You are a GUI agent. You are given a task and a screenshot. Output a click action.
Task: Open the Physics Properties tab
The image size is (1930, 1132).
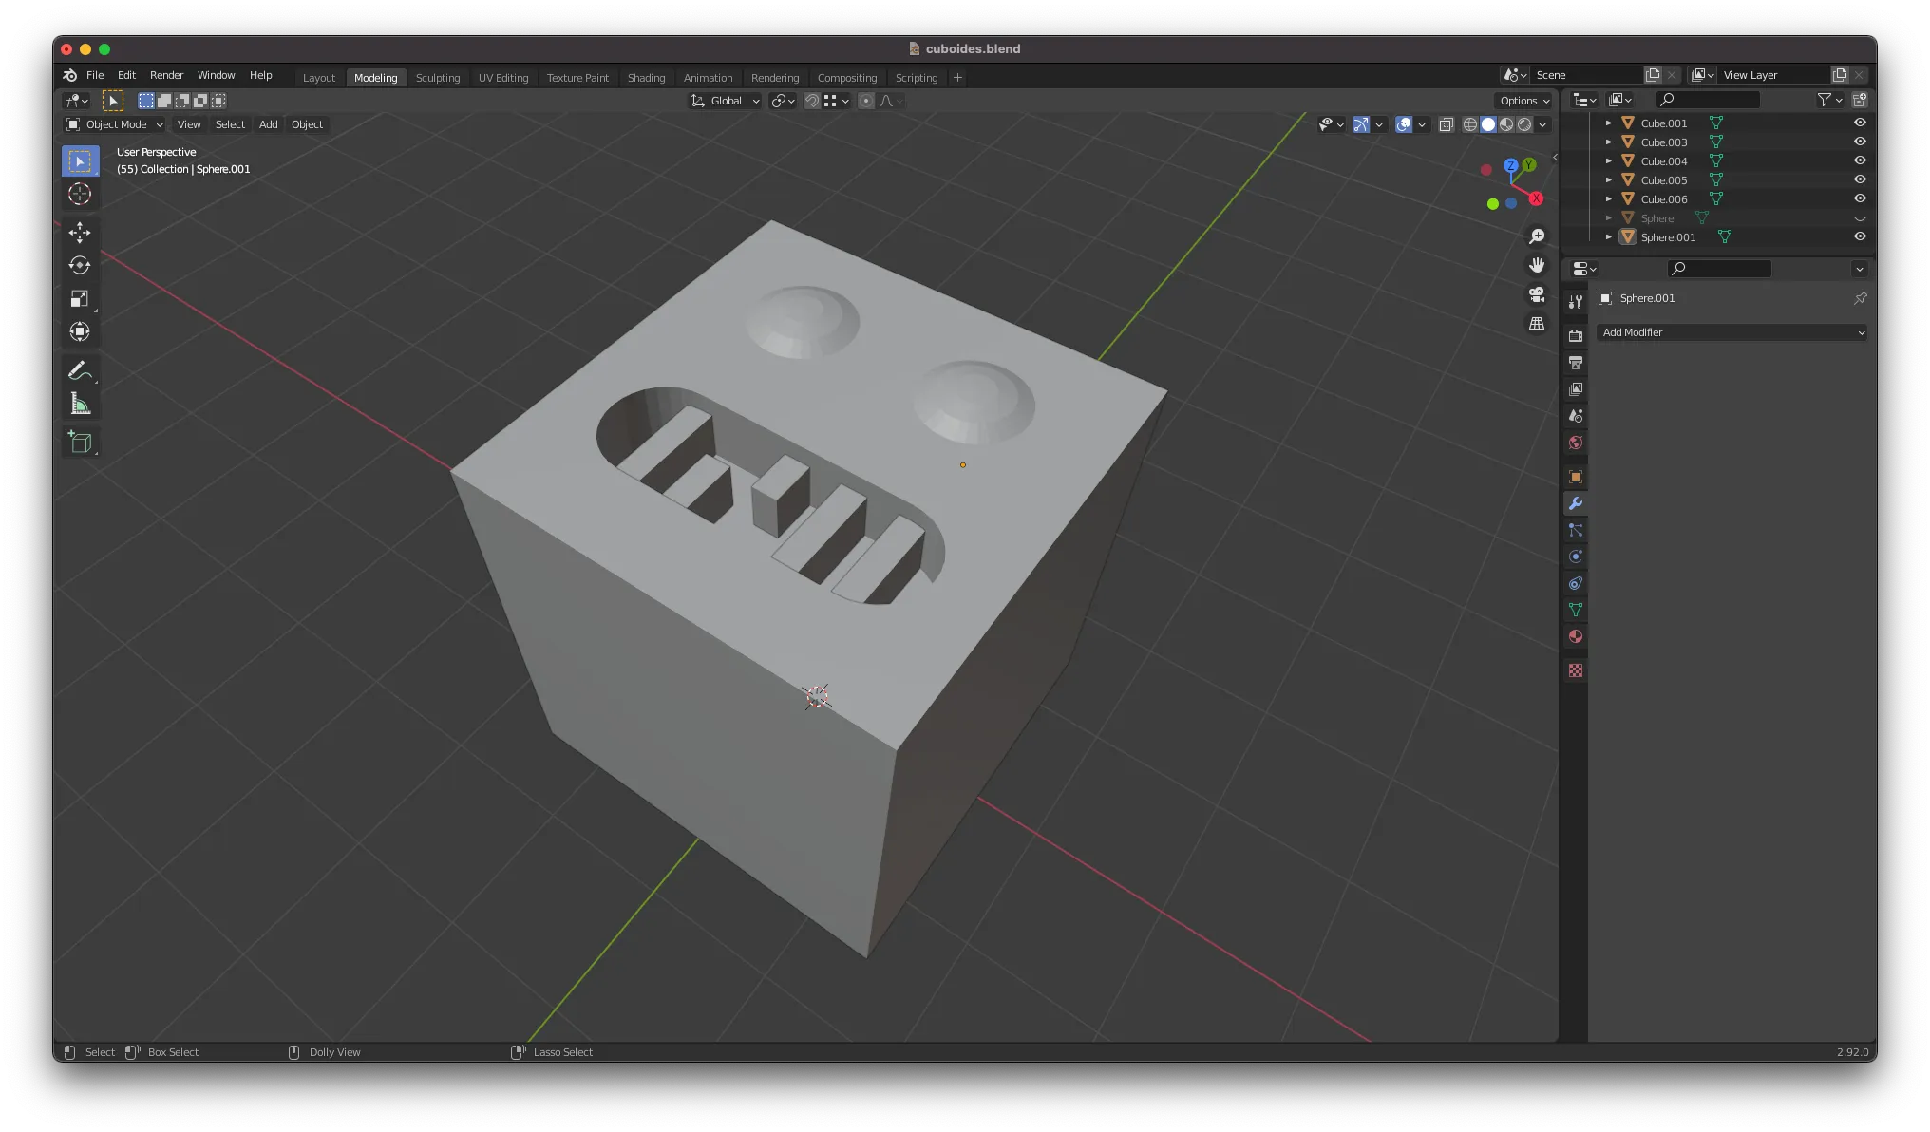[1575, 556]
